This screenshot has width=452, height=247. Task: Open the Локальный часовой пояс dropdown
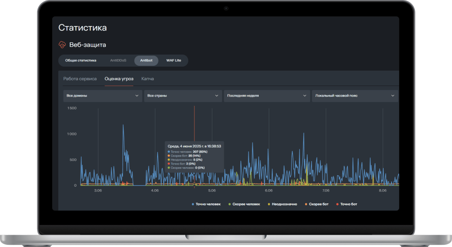tap(354, 96)
